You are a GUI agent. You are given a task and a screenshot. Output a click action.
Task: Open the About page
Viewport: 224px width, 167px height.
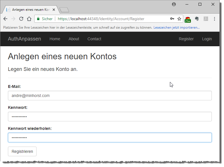pos(74,39)
